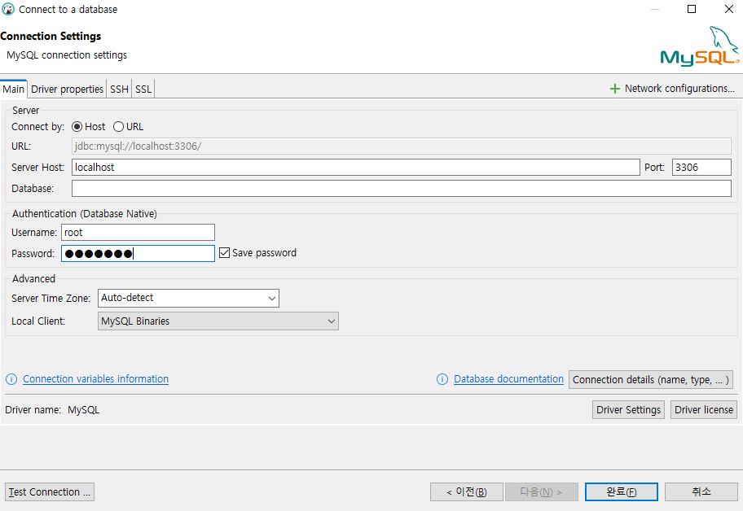
Task: Cancel with the 취소 button
Action: tap(701, 492)
